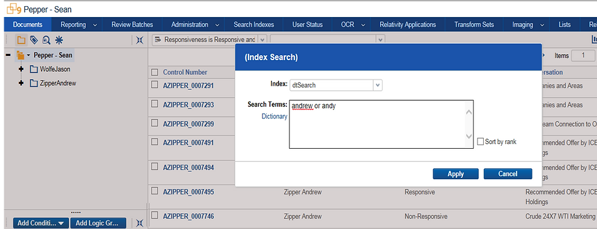
Task: Expand the WolfeJason folder node
Action: tap(21, 69)
